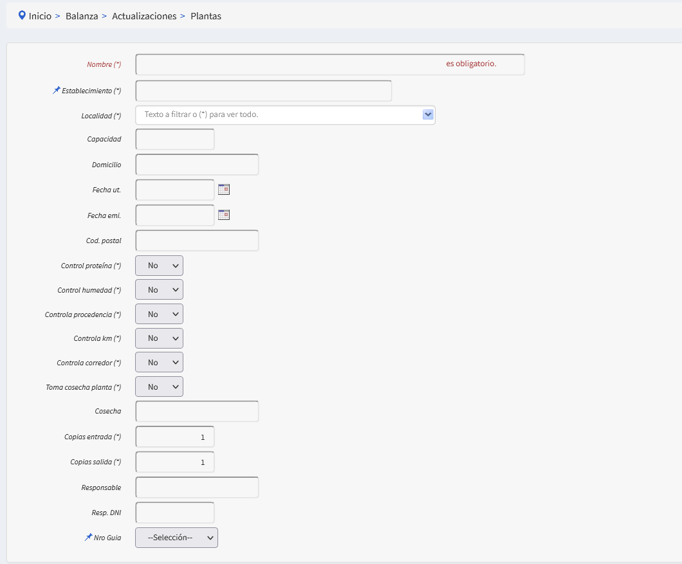This screenshot has width=682, height=564.
Task: Go to Inicio in the breadcrumb
Action: [x=40, y=16]
